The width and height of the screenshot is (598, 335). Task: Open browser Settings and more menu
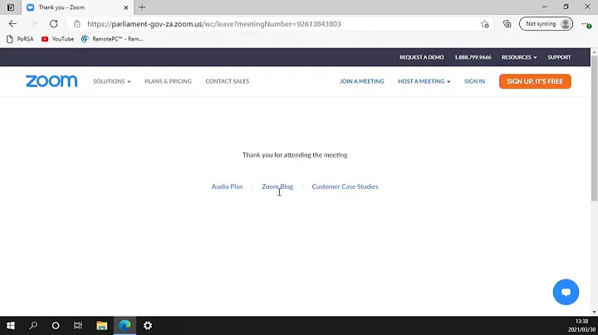(586, 24)
